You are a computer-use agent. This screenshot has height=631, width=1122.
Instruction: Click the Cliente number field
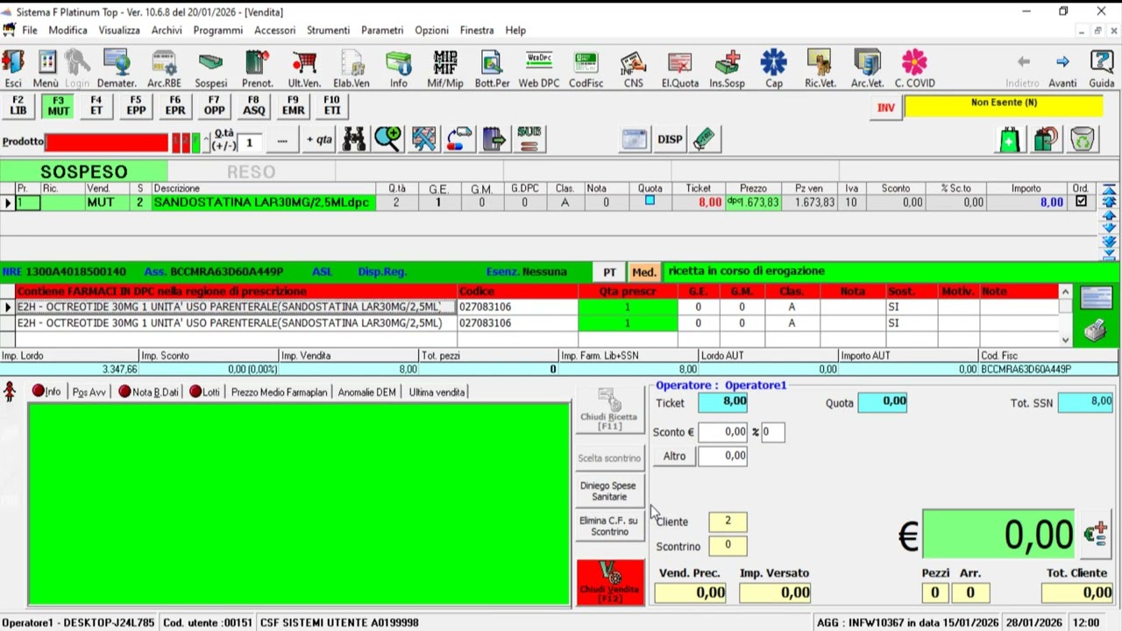[x=728, y=521]
